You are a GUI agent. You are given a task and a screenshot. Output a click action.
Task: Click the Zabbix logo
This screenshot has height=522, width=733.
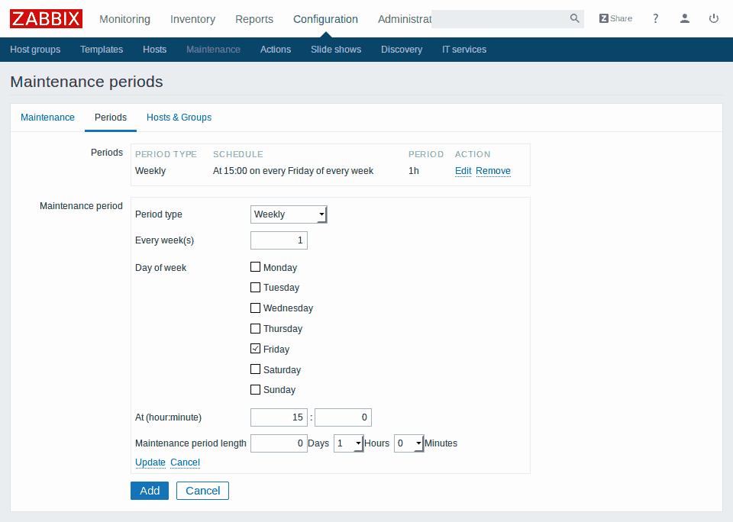point(46,19)
